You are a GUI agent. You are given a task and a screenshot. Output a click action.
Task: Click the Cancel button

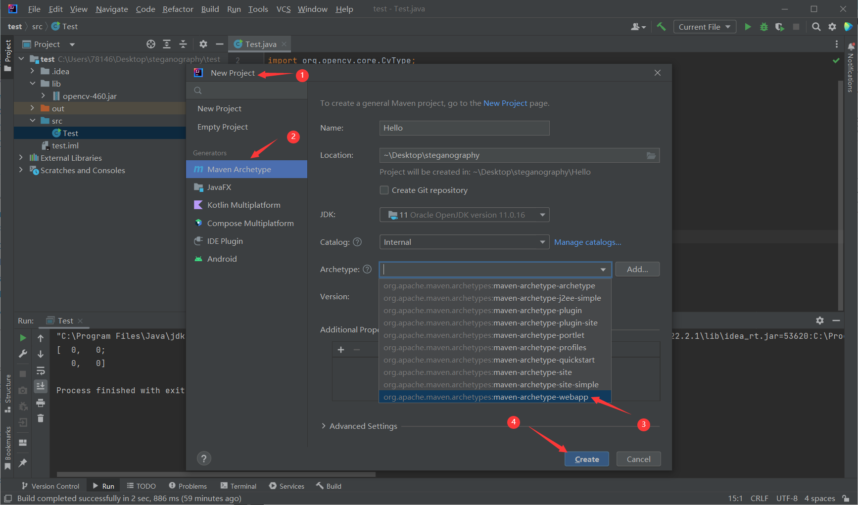pyautogui.click(x=638, y=459)
